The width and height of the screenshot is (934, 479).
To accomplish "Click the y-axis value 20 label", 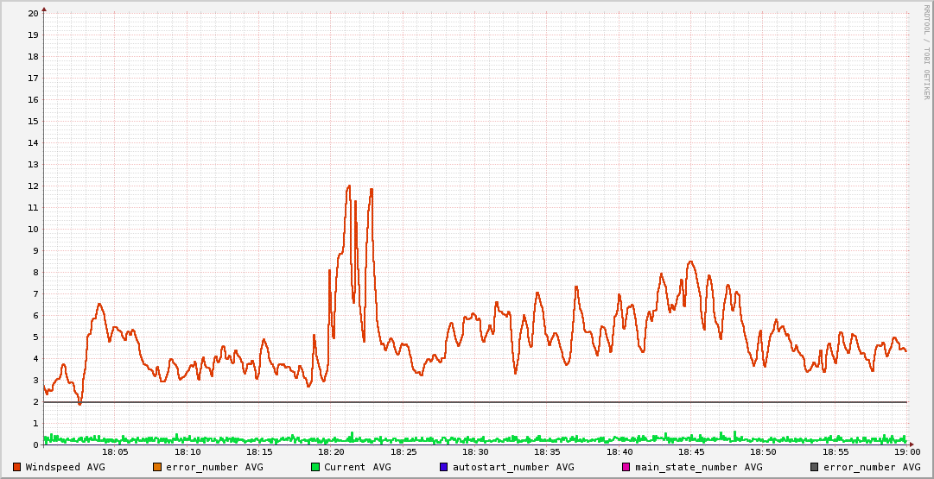I will [33, 13].
